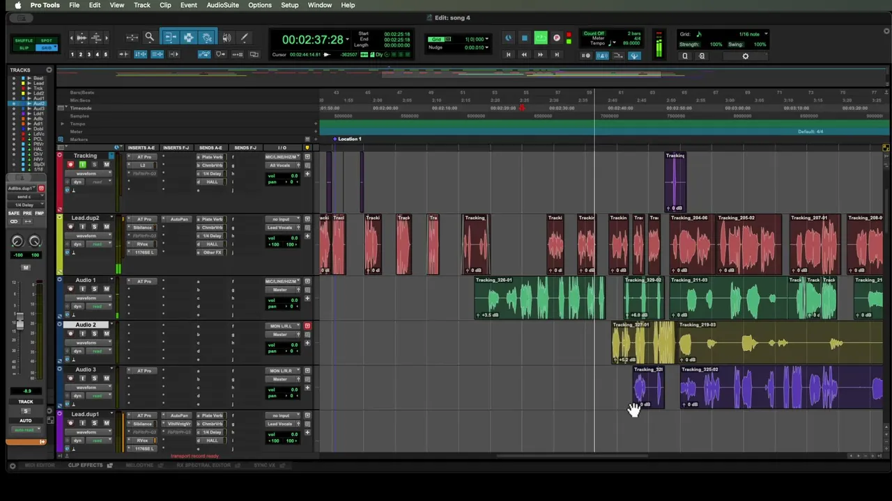Open the Track menu
This screenshot has height=501, width=892.
point(141,6)
